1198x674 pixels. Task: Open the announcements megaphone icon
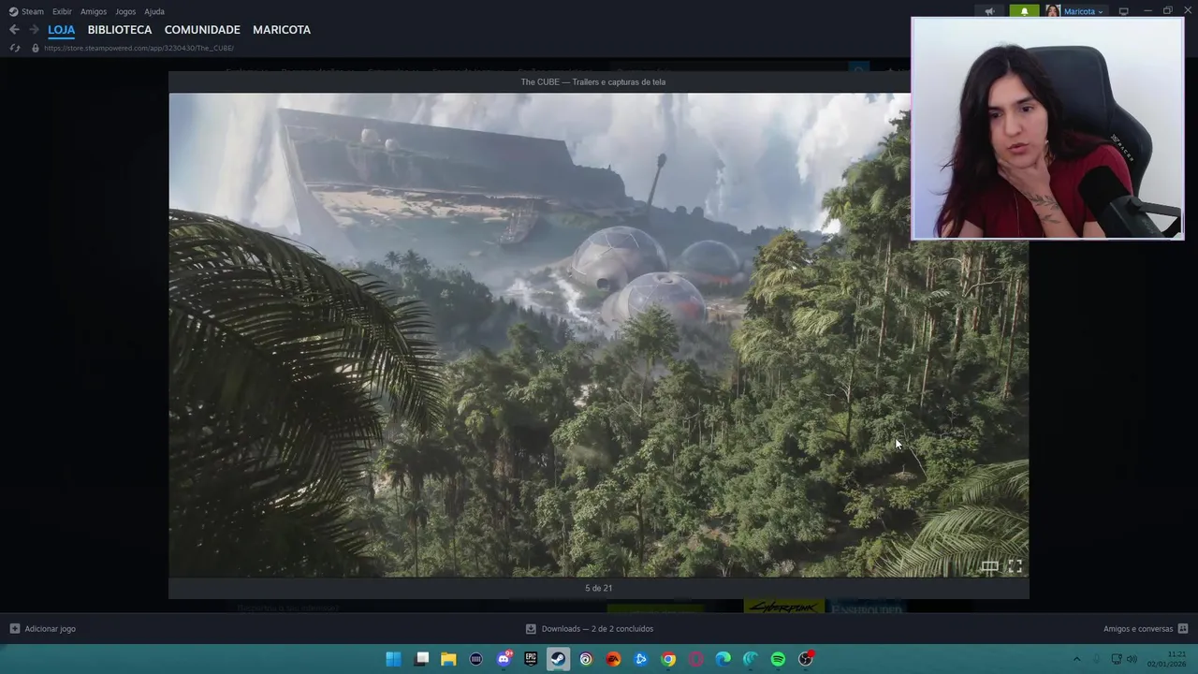pos(989,11)
